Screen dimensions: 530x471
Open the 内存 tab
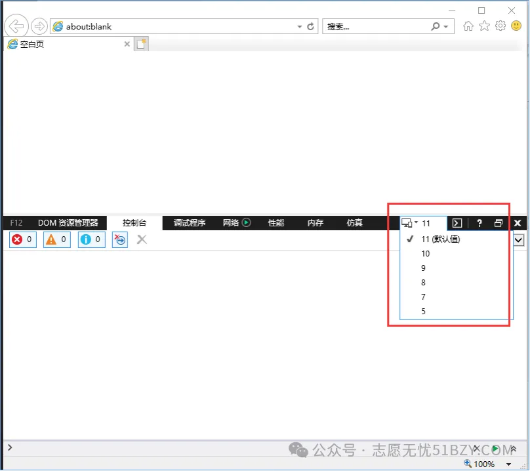click(316, 223)
